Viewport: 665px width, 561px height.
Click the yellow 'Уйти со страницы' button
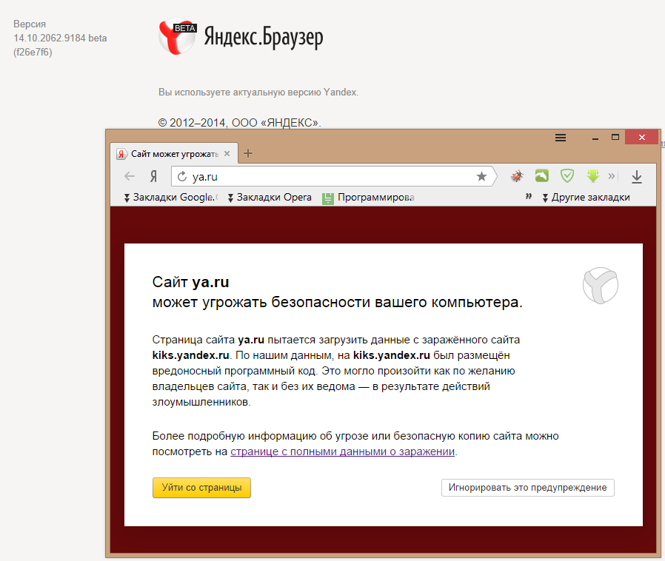pos(201,488)
